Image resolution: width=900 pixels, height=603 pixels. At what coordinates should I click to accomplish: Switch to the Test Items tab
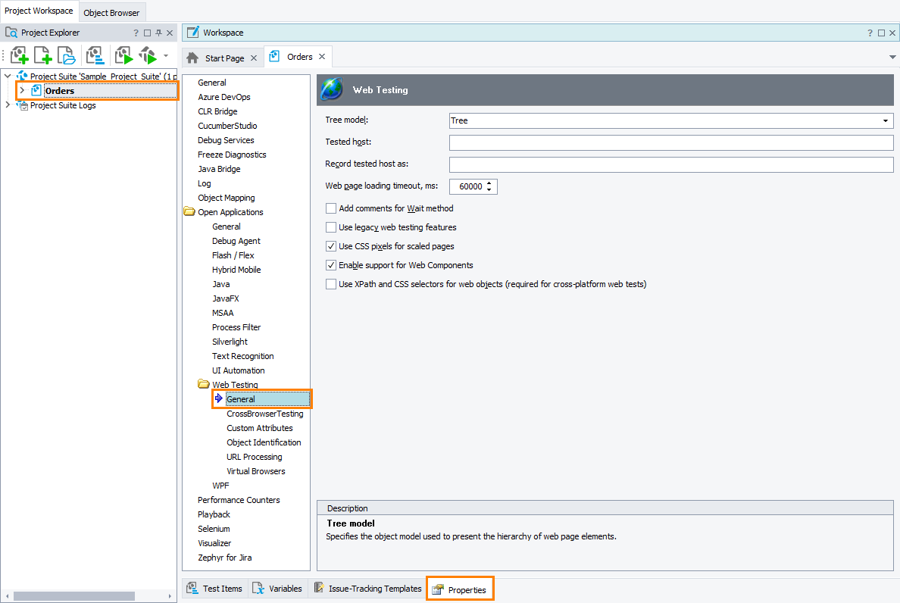click(215, 589)
